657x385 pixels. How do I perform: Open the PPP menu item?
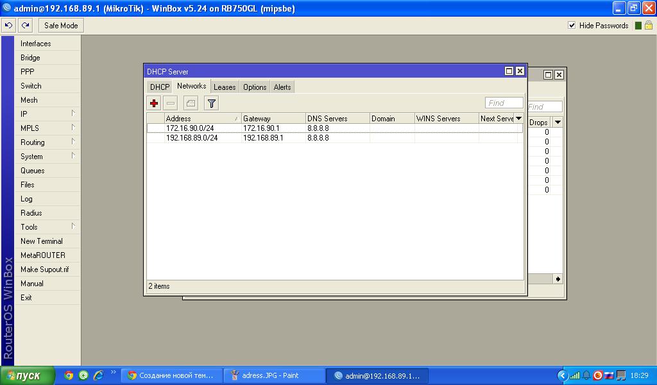pos(47,72)
